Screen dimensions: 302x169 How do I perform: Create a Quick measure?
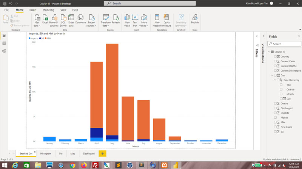166,21
